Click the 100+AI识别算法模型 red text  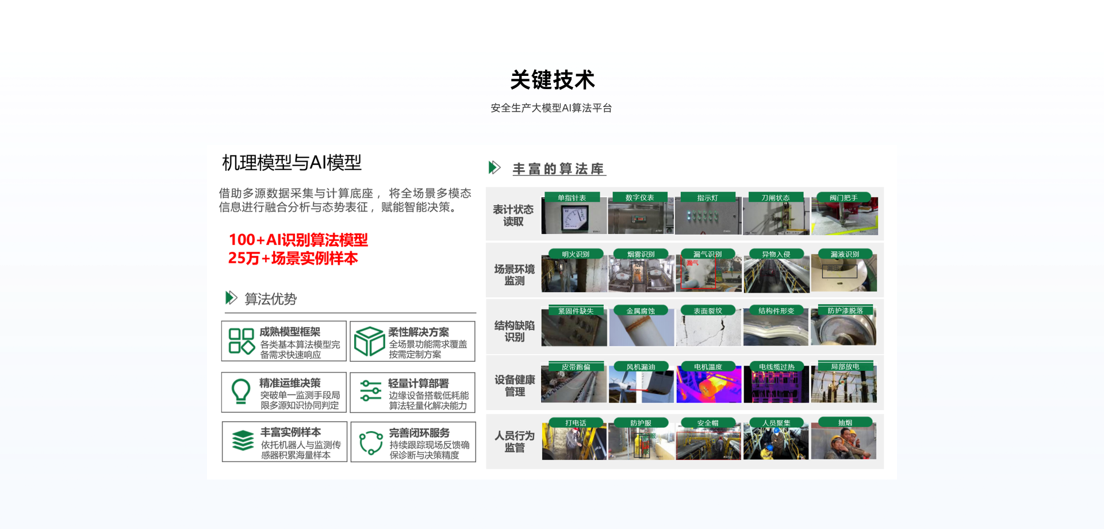point(298,240)
